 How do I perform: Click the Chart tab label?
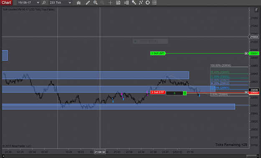(6, 3)
